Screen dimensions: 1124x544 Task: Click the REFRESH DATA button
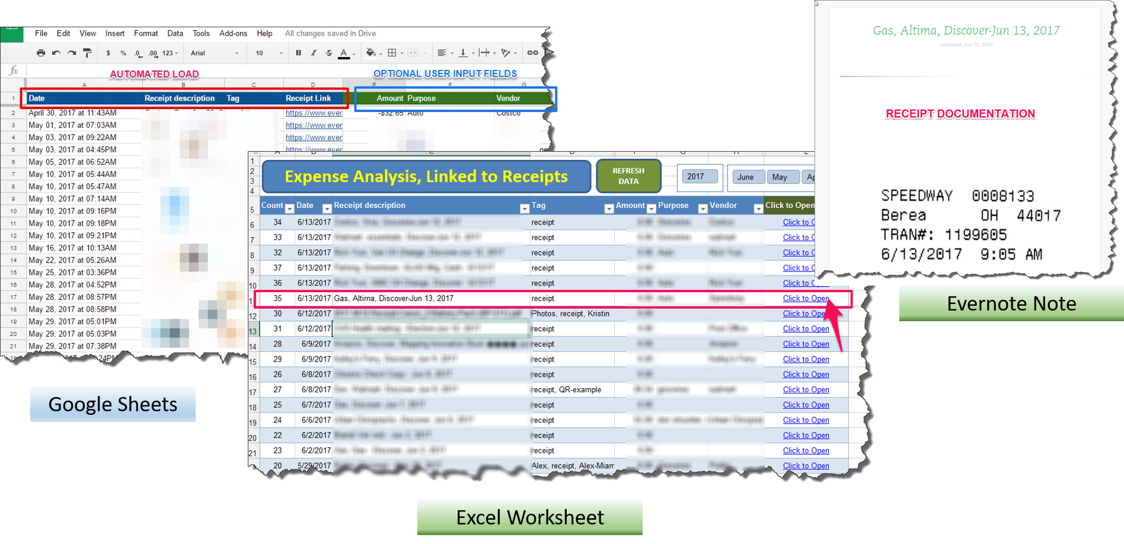628,176
